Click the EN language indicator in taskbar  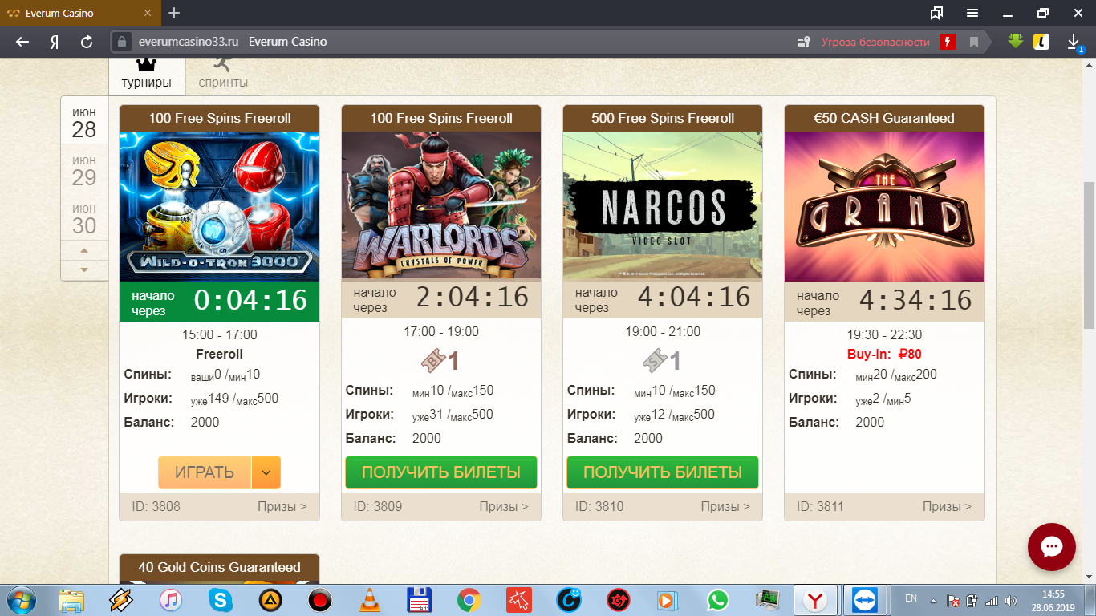(x=911, y=598)
